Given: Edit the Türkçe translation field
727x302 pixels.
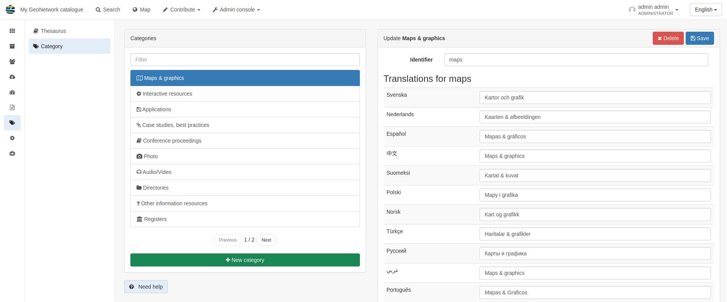Looking at the screenshot, I should click(x=595, y=234).
